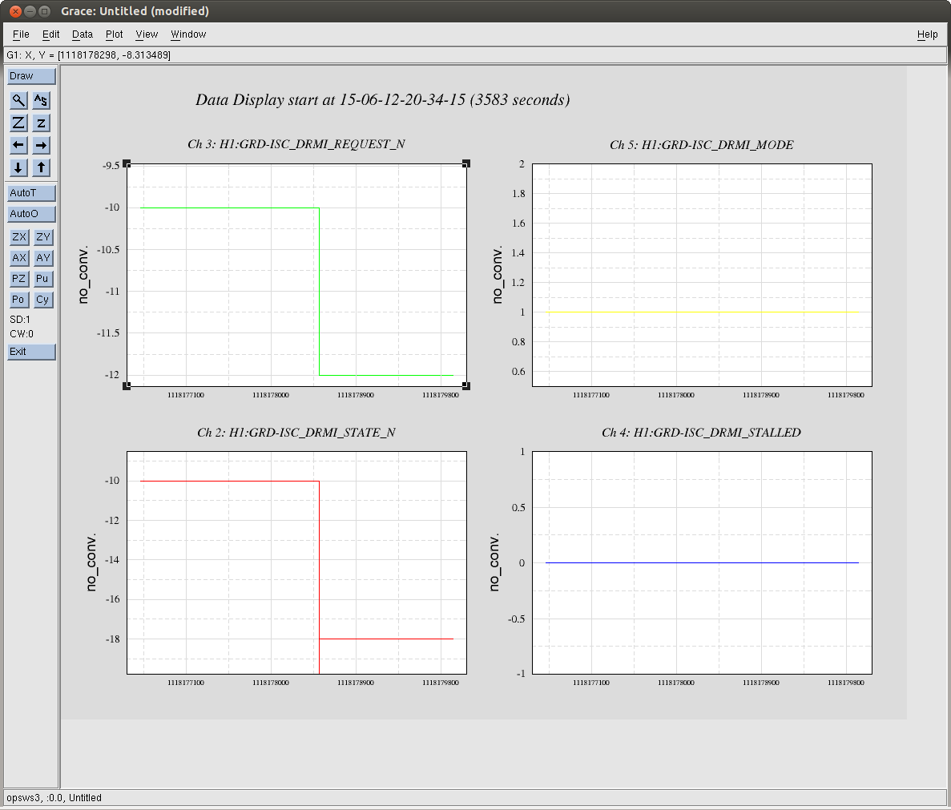
Task: Click the Cy cycle button
Action: coord(43,300)
